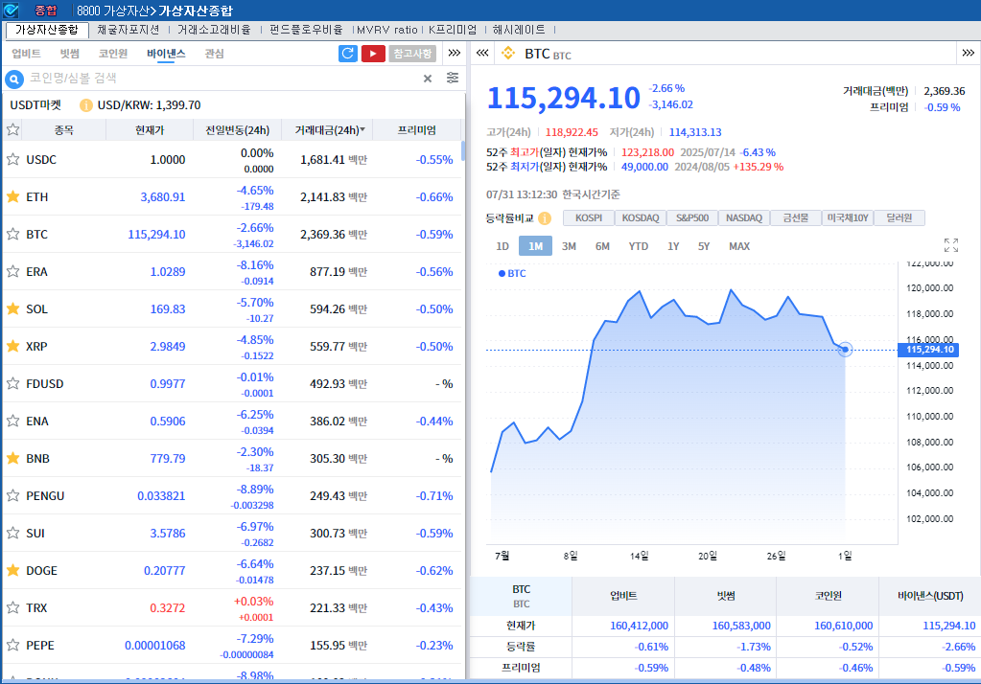Toggle favorite star for BTC row

(13, 235)
